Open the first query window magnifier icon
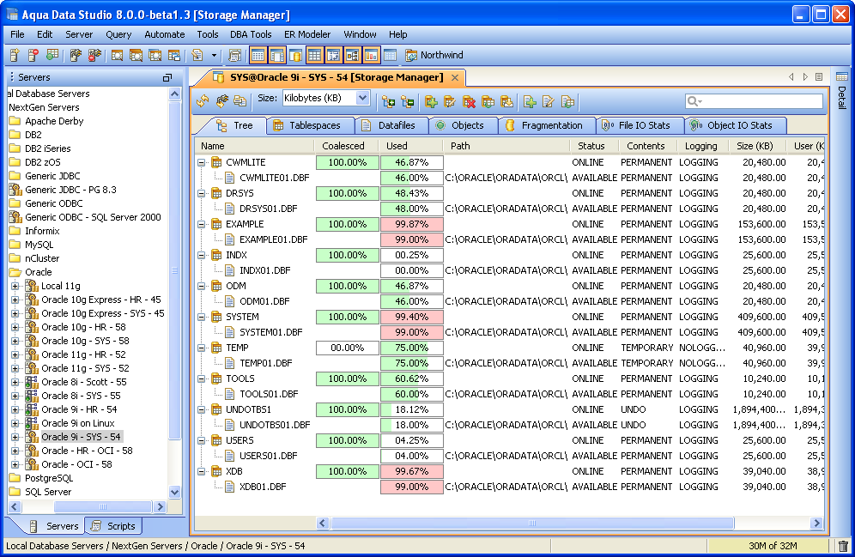855x557 pixels. click(117, 55)
